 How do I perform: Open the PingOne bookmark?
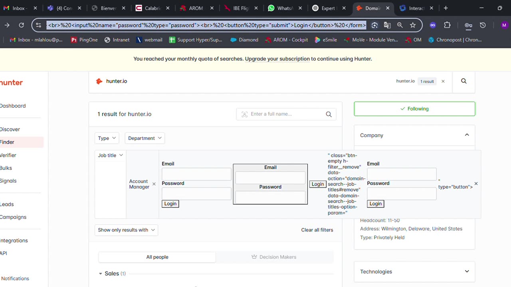84,40
